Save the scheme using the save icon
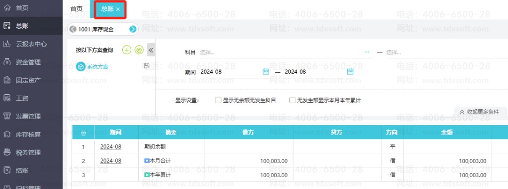This screenshot has height=189, width=508. point(146,66)
